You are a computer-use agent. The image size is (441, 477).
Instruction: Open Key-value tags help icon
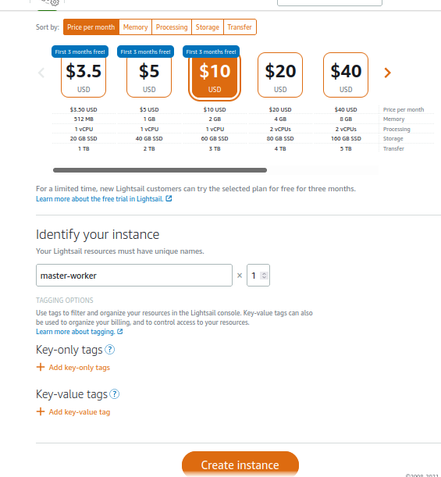pyautogui.click(x=115, y=394)
